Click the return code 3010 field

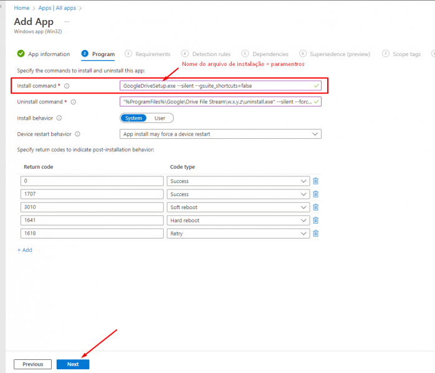(x=92, y=207)
